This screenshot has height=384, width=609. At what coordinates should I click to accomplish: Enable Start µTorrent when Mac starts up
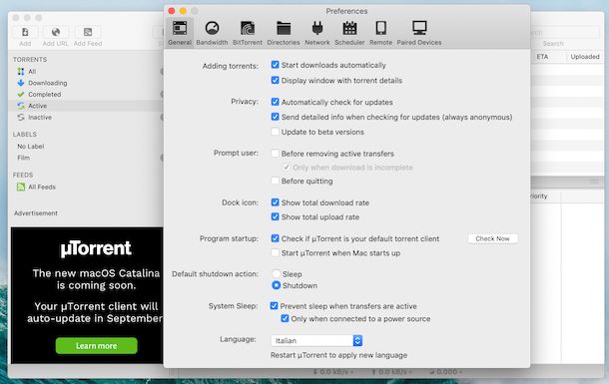(x=275, y=253)
